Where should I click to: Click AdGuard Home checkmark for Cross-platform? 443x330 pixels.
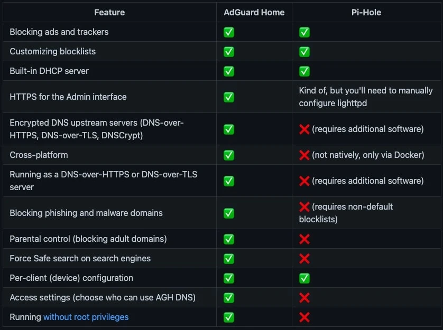229,155
